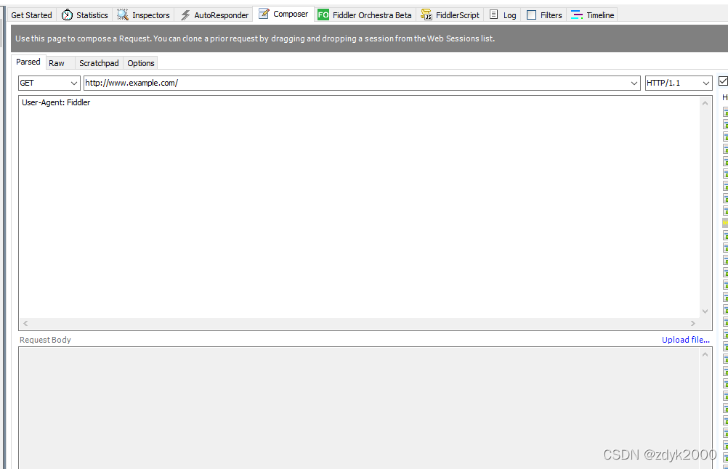Click headers horizontal scroll left arrow
Screen dimensions: 728x469
point(25,323)
